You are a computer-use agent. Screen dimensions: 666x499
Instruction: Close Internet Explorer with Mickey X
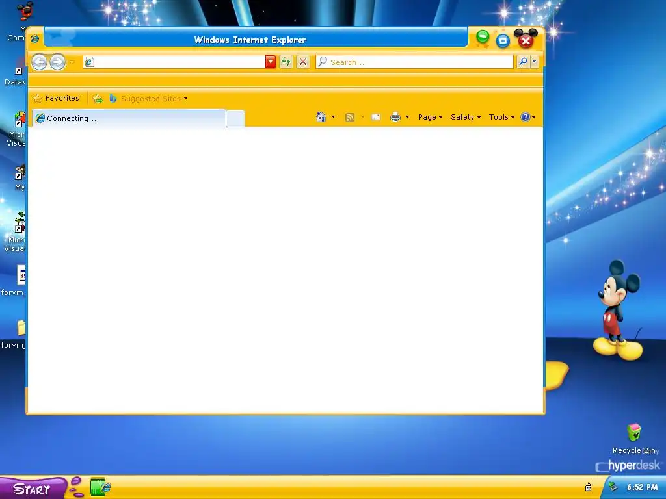(x=526, y=40)
